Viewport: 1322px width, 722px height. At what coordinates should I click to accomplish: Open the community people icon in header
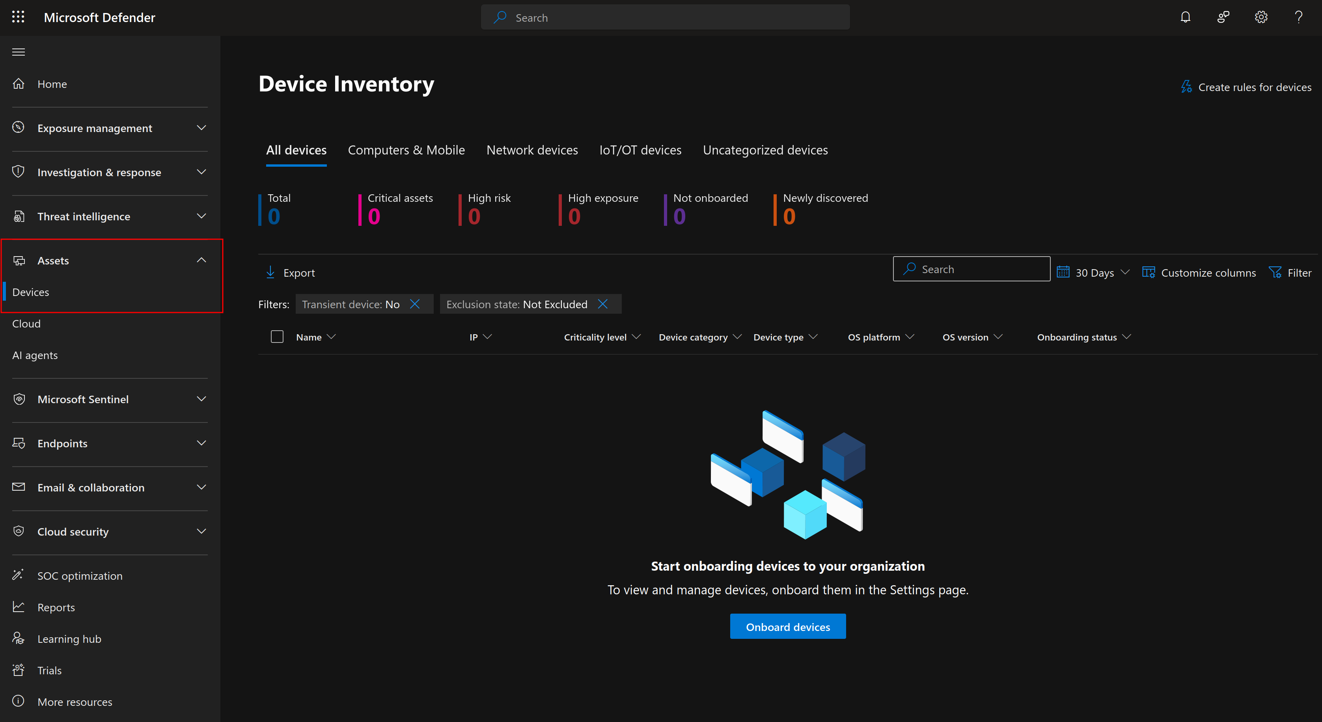(x=1223, y=17)
